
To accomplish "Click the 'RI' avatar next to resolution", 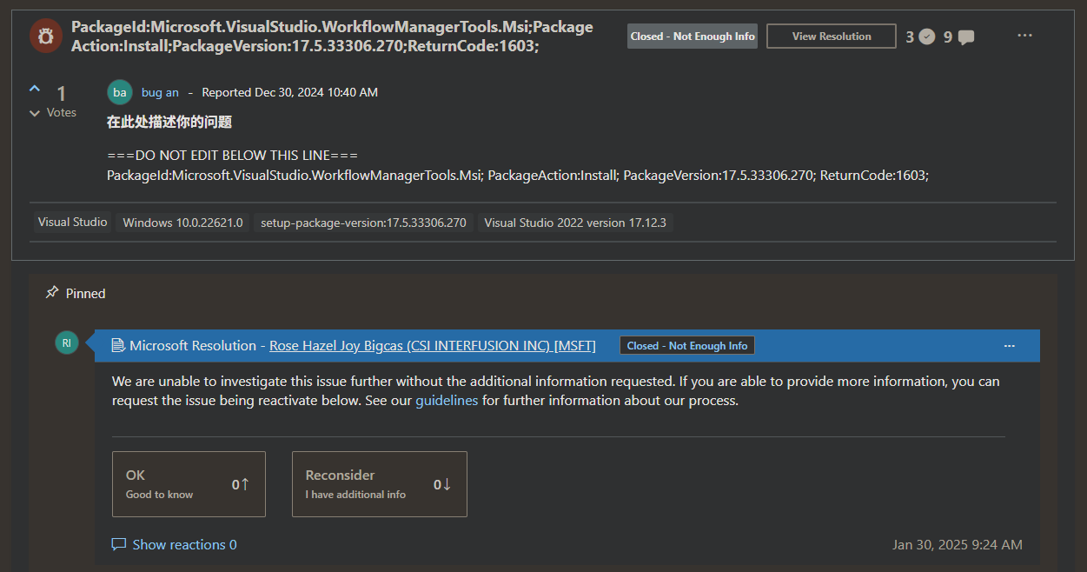I will click(66, 343).
